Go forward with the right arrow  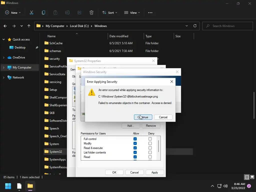click(14, 26)
